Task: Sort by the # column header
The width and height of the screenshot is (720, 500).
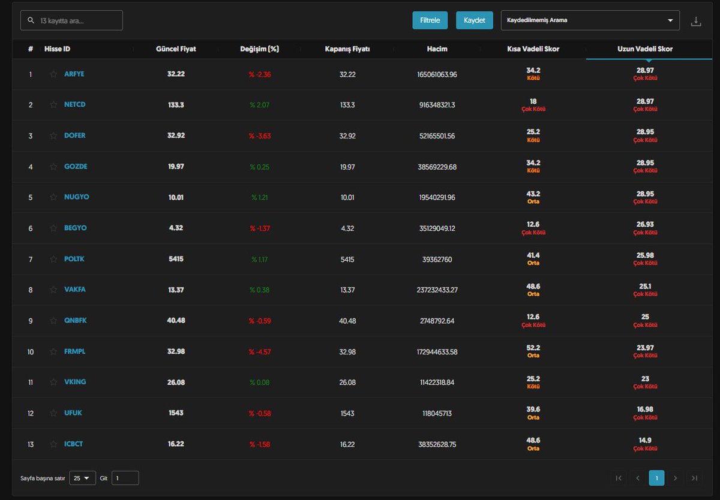Action: (x=31, y=49)
